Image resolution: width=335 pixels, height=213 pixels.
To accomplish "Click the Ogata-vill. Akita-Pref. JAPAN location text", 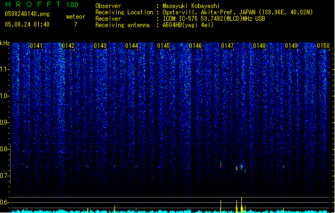I will point(238,12).
